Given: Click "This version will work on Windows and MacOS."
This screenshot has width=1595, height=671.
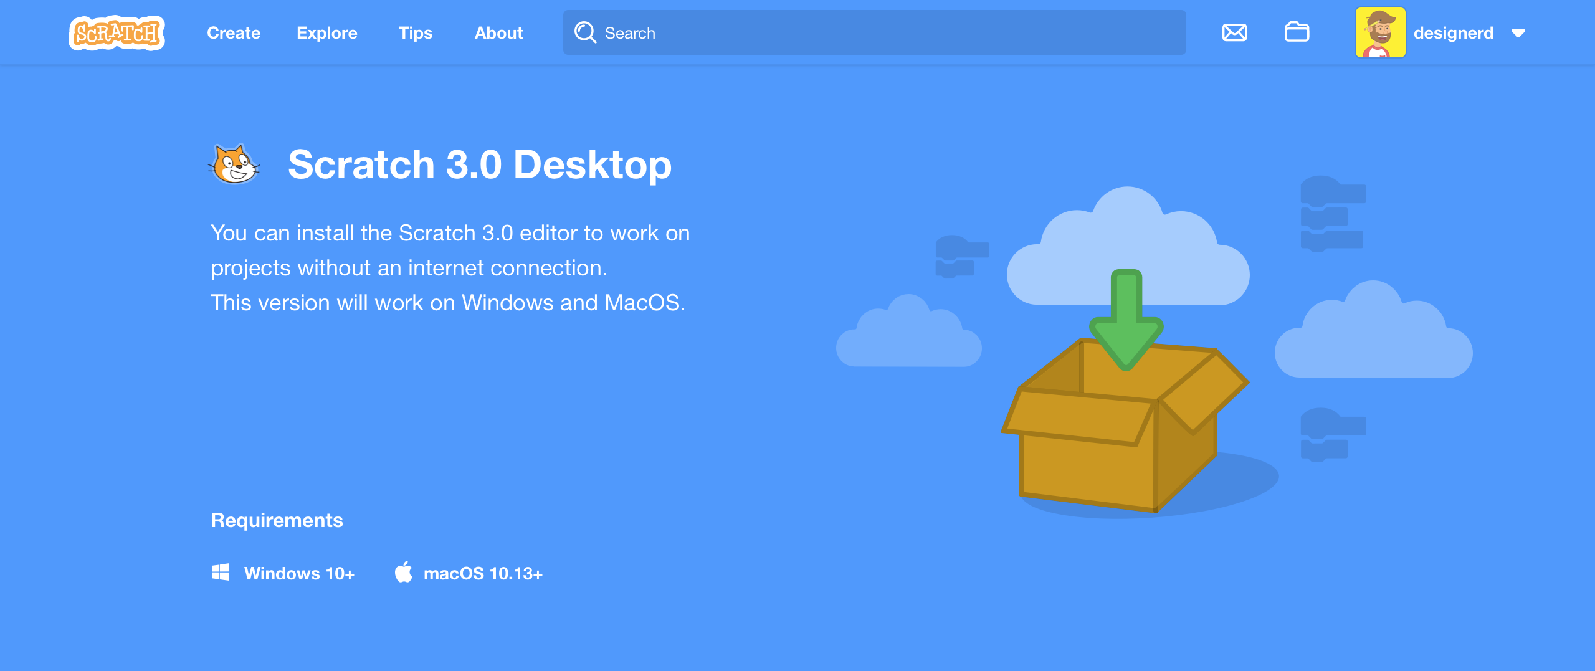Looking at the screenshot, I should pos(447,303).
